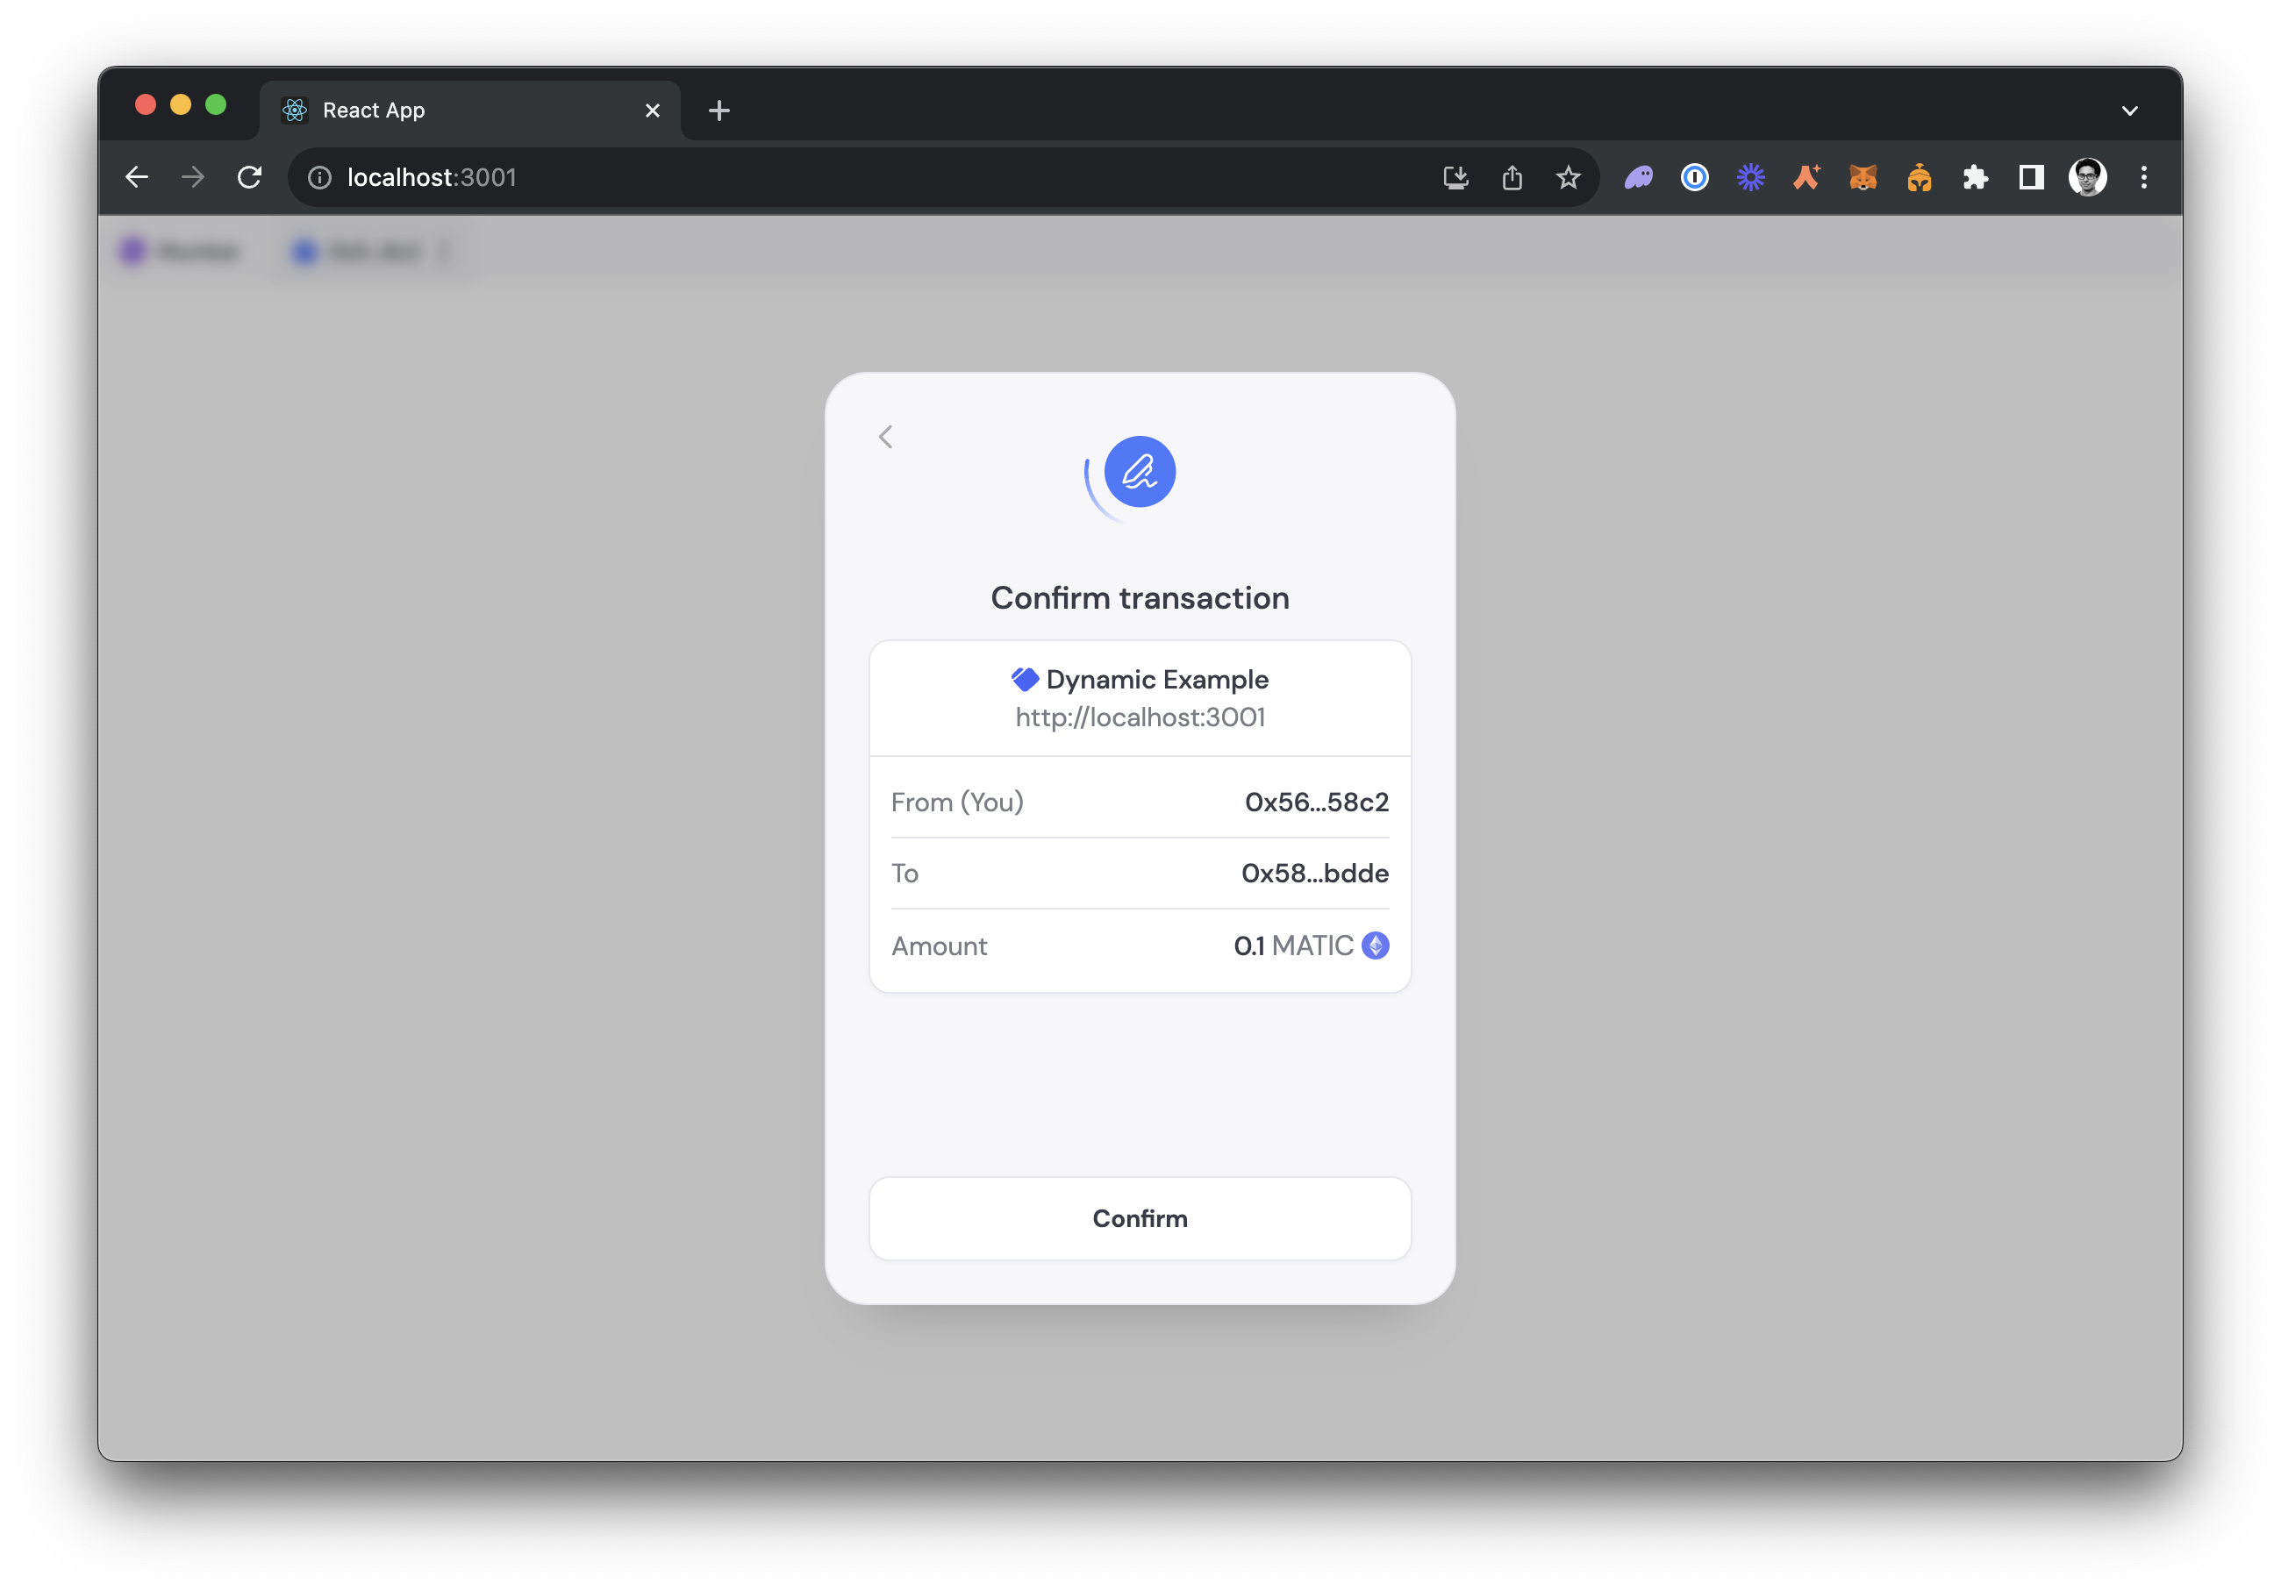Click the MetaMask fox extension icon
Image resolution: width=2281 pixels, height=1591 pixels.
click(1863, 178)
